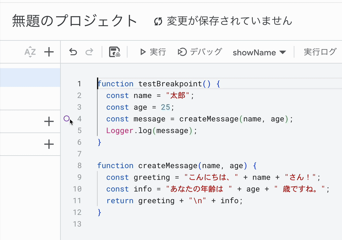Click the undo arrow icon
The height and width of the screenshot is (240, 342).
point(73,52)
